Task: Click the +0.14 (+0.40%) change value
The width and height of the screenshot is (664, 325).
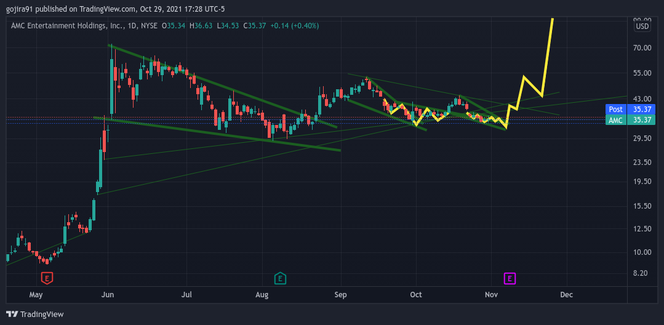Action: (294, 26)
